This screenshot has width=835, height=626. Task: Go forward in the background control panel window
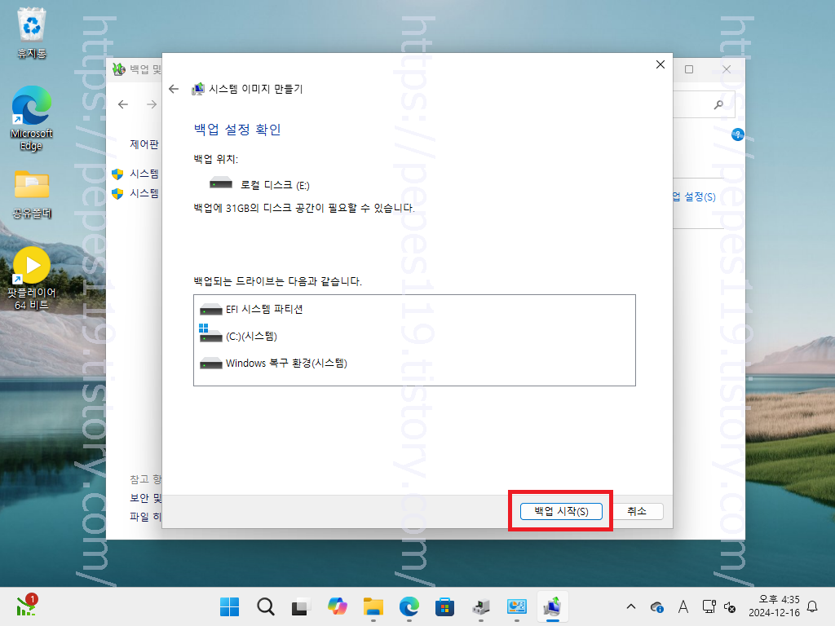[x=152, y=104]
